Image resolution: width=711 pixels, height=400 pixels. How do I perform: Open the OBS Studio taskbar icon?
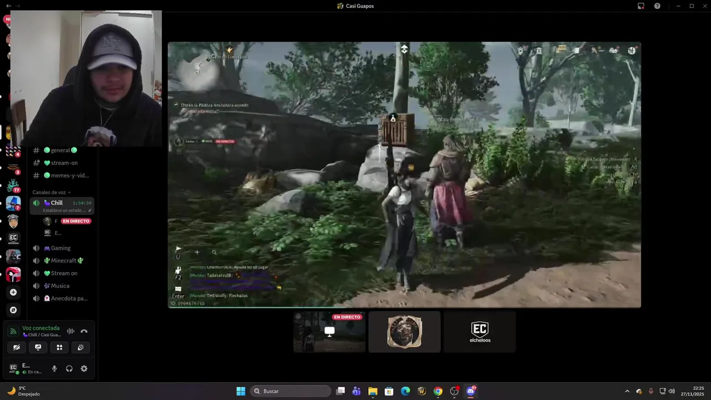[454, 391]
